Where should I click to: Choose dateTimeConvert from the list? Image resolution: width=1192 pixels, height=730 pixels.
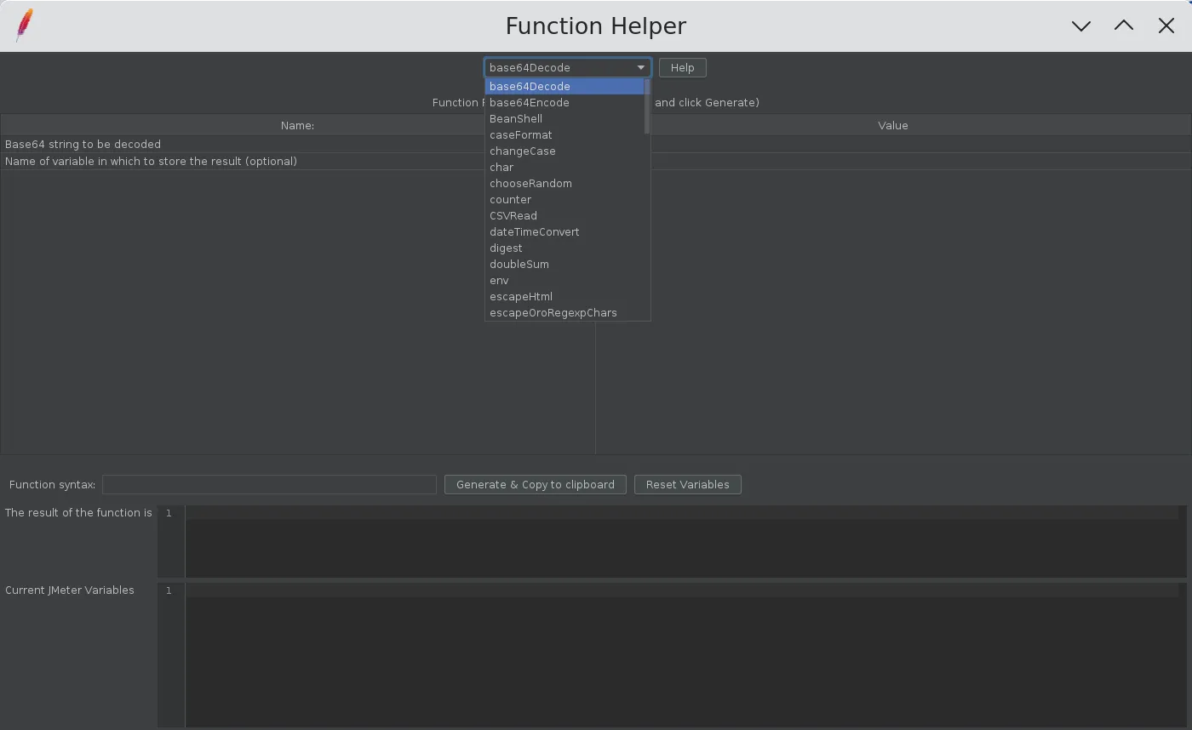point(564,232)
